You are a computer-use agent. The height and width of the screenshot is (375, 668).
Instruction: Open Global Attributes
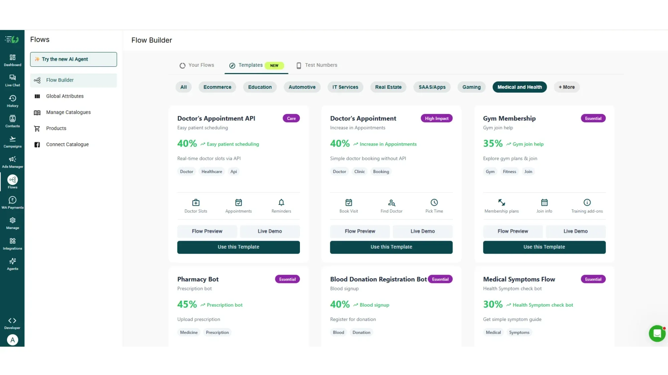click(x=73, y=96)
